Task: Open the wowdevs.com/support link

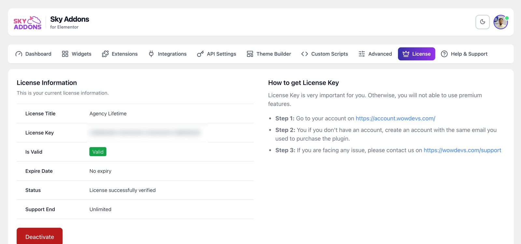Action: click(462, 150)
